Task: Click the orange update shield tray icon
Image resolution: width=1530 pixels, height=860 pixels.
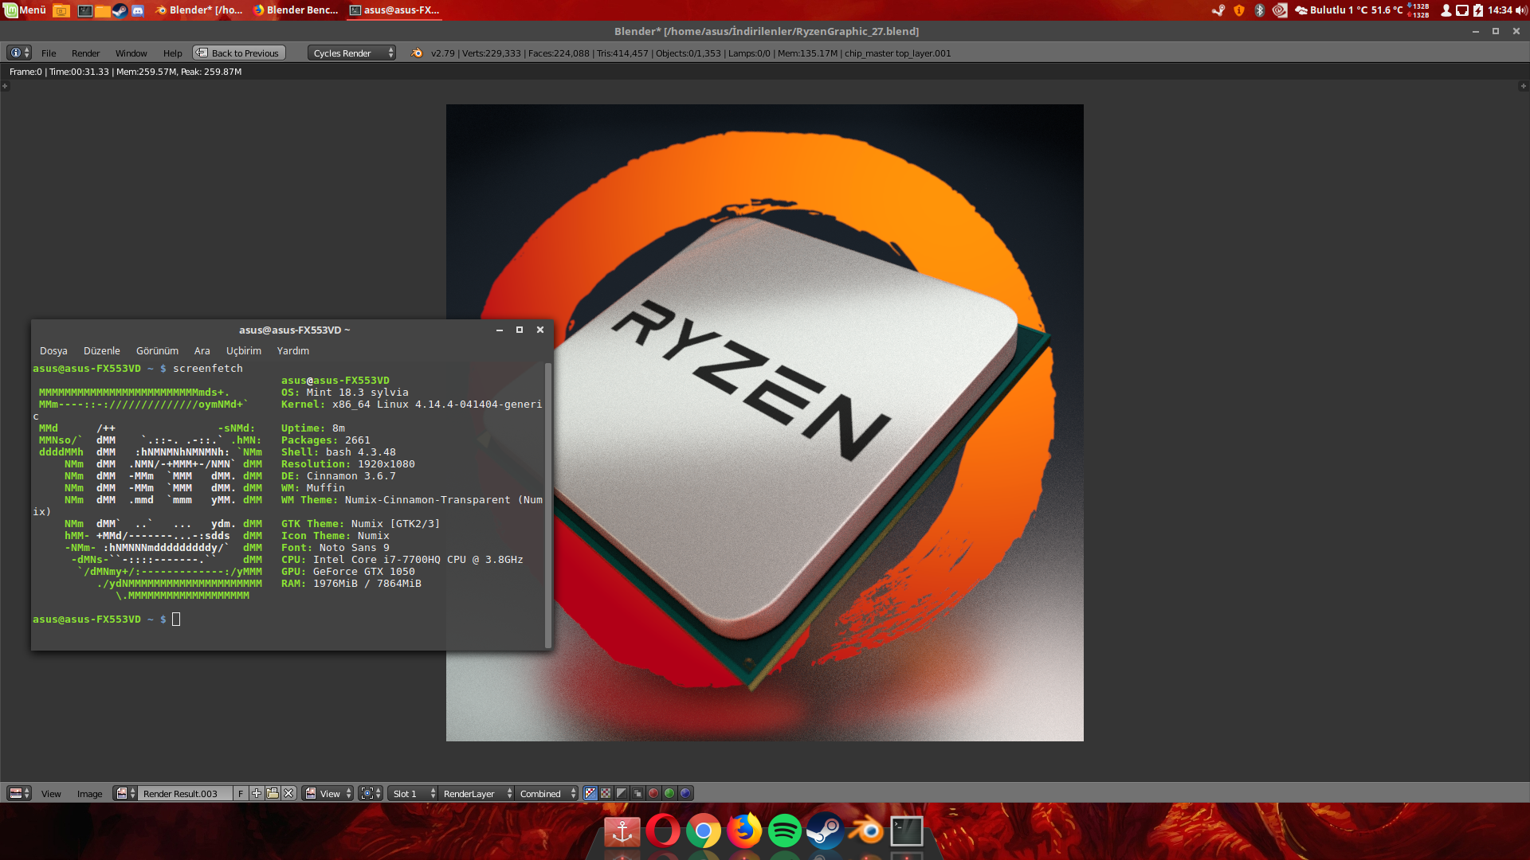Action: coord(1238,10)
